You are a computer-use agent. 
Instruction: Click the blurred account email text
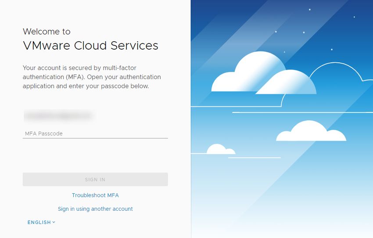(59, 116)
